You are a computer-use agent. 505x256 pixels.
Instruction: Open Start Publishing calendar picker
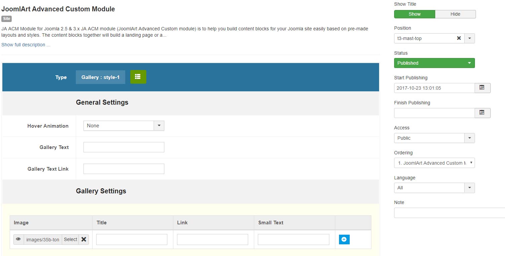(482, 88)
